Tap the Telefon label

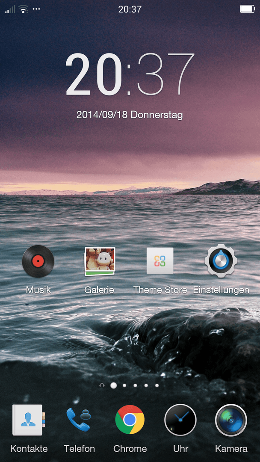click(x=80, y=449)
